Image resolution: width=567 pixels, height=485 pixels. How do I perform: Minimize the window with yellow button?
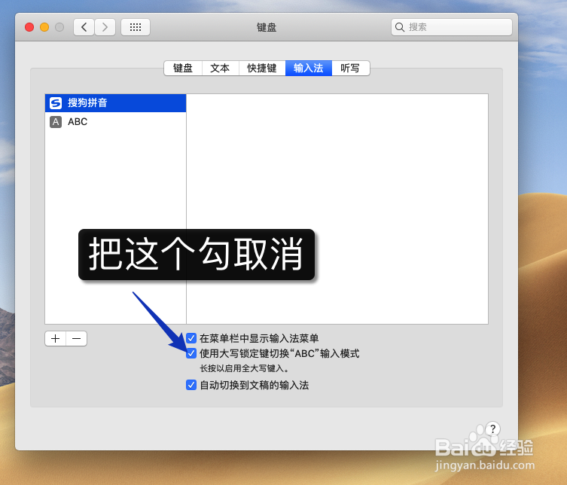point(44,27)
